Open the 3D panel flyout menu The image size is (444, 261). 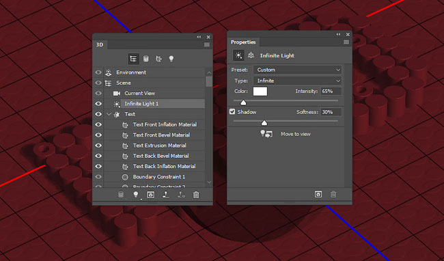pos(207,44)
